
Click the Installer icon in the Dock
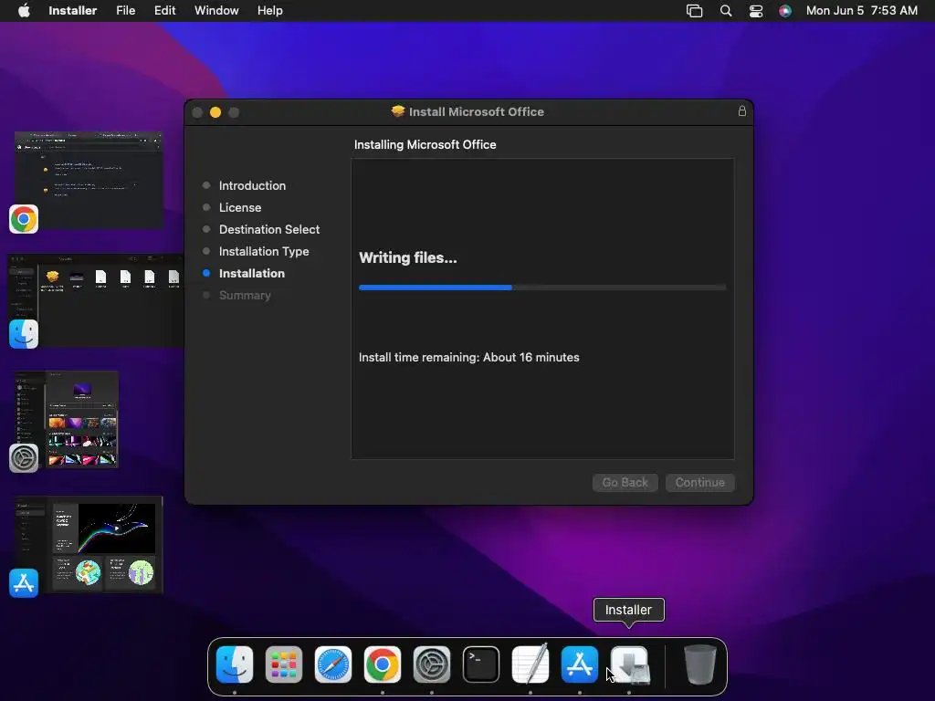629,664
